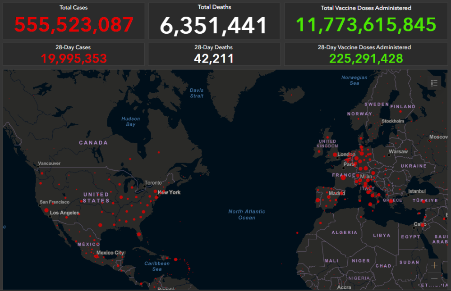Click the FINLAND country label

[403, 107]
